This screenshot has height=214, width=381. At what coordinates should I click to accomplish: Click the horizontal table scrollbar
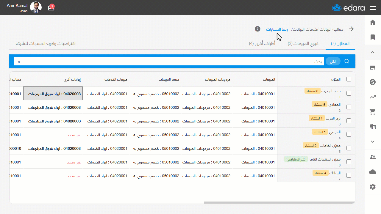pyautogui.click(x=279, y=203)
